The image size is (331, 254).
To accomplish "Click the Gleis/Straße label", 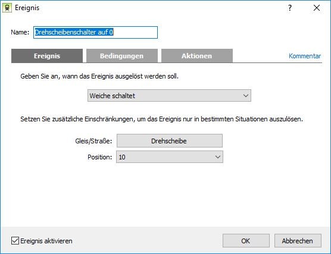I will 93,141.
